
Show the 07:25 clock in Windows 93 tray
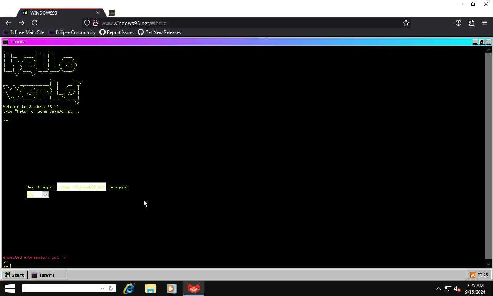click(x=483, y=275)
